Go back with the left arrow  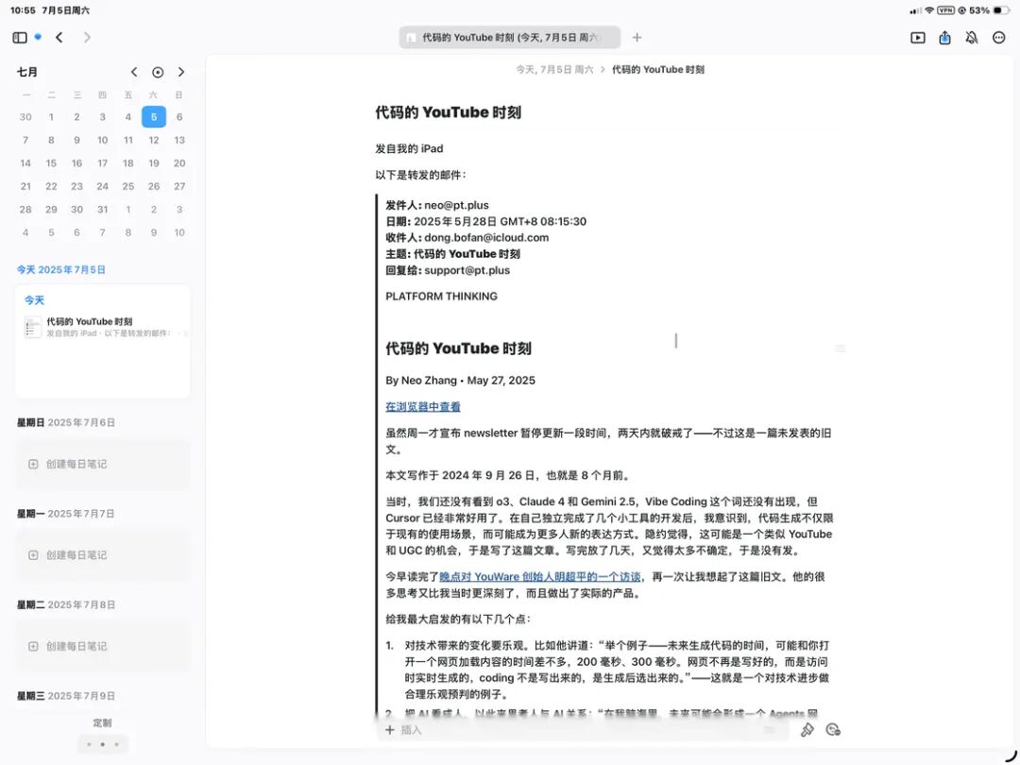[x=59, y=38]
